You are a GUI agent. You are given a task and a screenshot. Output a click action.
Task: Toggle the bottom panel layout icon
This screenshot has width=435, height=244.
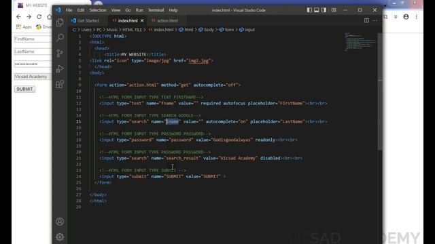[x=317, y=10]
